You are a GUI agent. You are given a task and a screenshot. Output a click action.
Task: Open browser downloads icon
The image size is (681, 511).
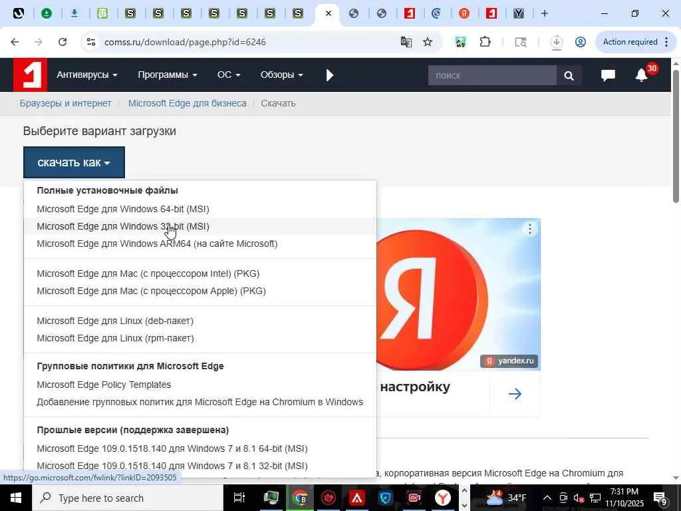[557, 42]
